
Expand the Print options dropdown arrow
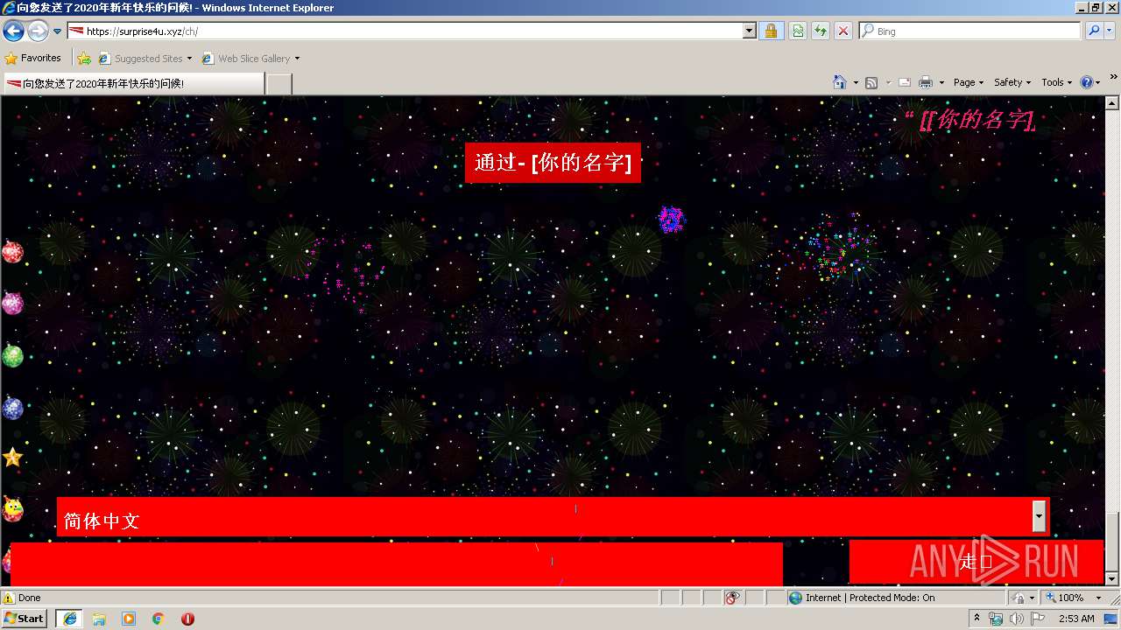tap(941, 82)
